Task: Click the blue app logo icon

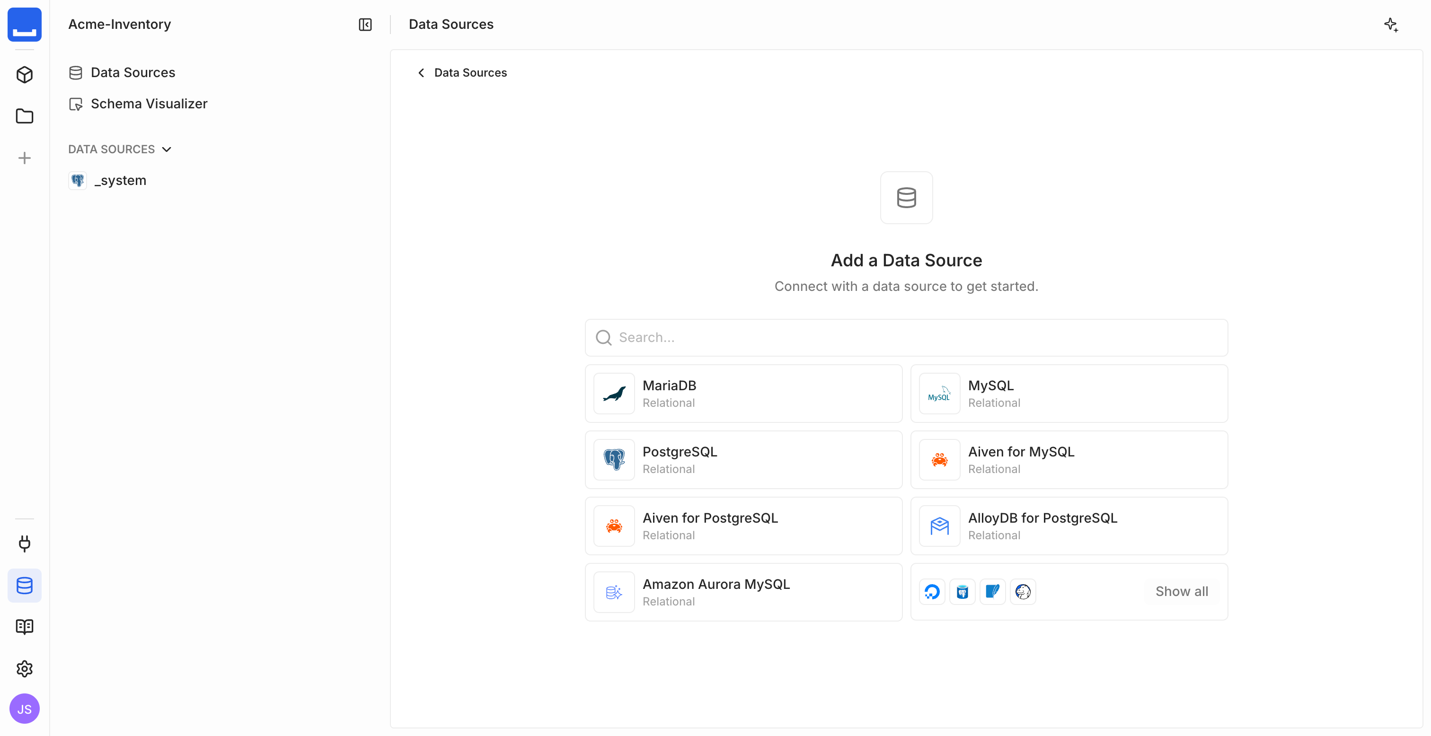Action: coord(25,25)
